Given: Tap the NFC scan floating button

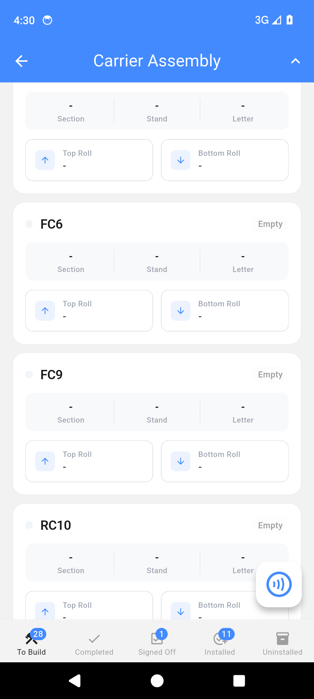Looking at the screenshot, I should [x=279, y=584].
